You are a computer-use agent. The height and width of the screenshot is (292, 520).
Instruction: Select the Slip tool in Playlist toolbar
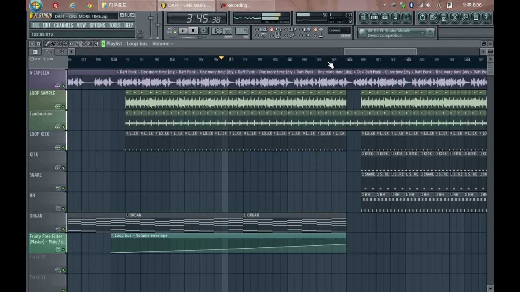pyautogui.click(x=71, y=44)
